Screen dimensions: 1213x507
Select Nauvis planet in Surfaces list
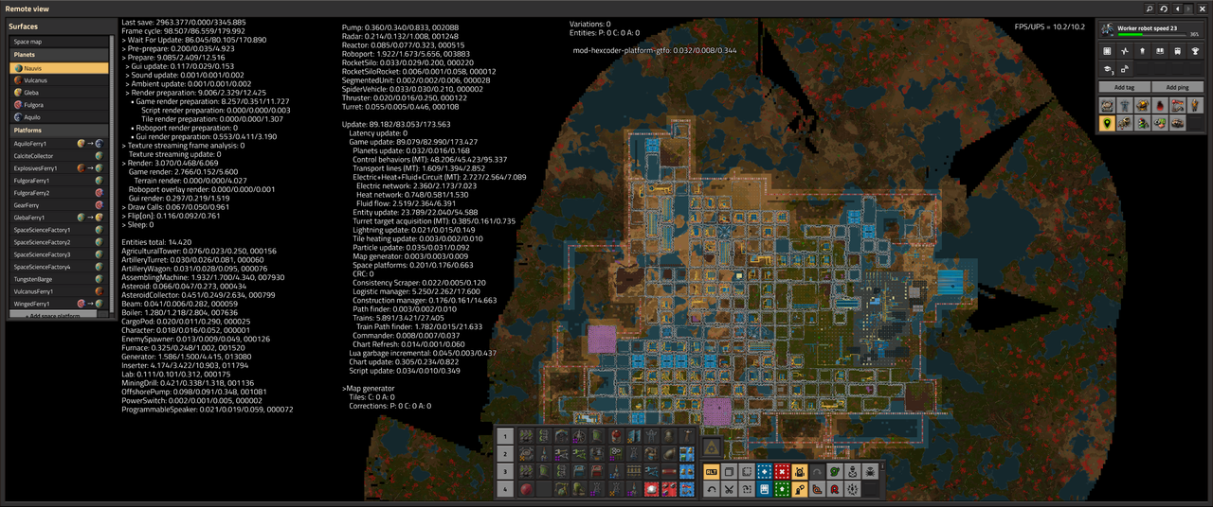[x=59, y=69]
